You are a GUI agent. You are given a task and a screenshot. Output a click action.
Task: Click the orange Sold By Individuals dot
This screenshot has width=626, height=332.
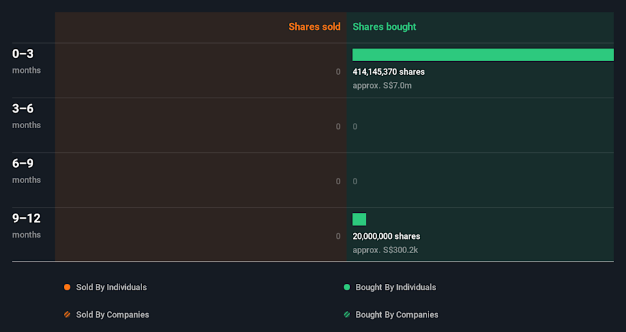tap(67, 287)
